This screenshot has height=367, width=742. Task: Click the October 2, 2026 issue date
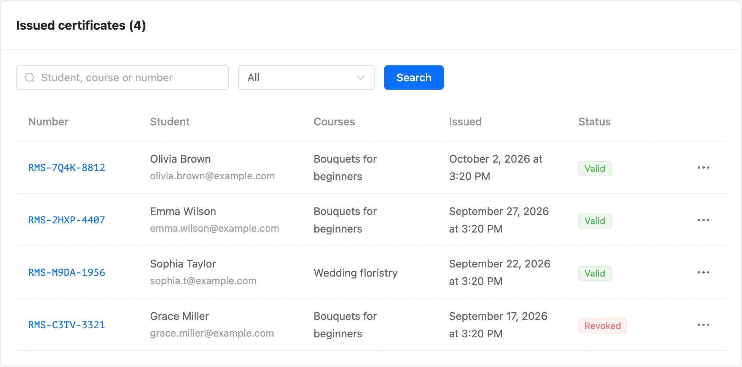click(495, 168)
